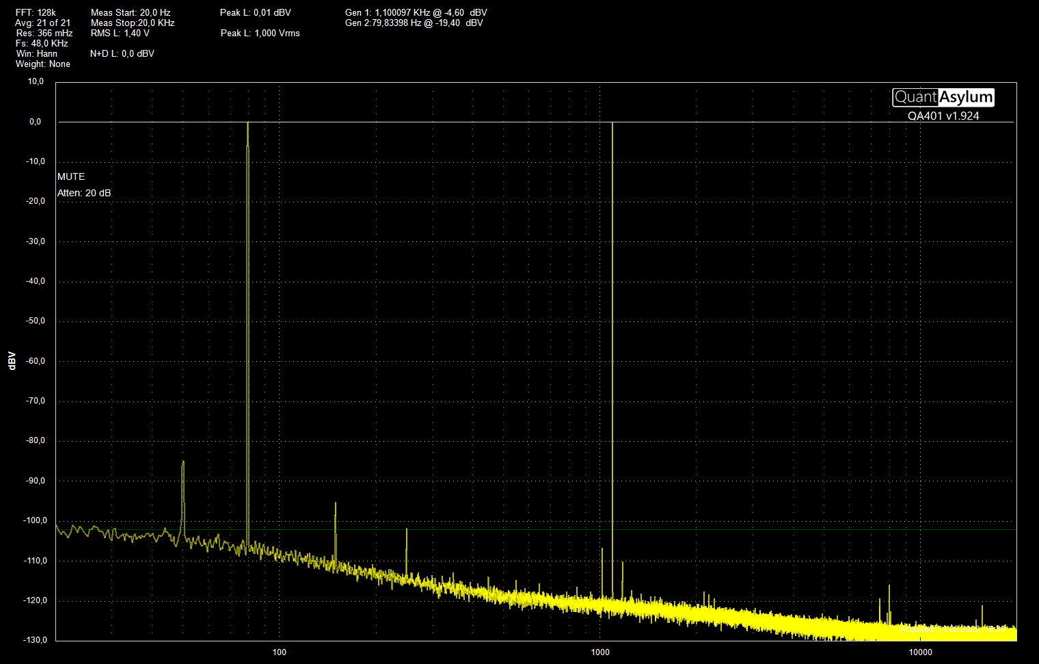This screenshot has width=1039, height=664.
Task: Click the MUTE label in the plot
Action: (71, 176)
